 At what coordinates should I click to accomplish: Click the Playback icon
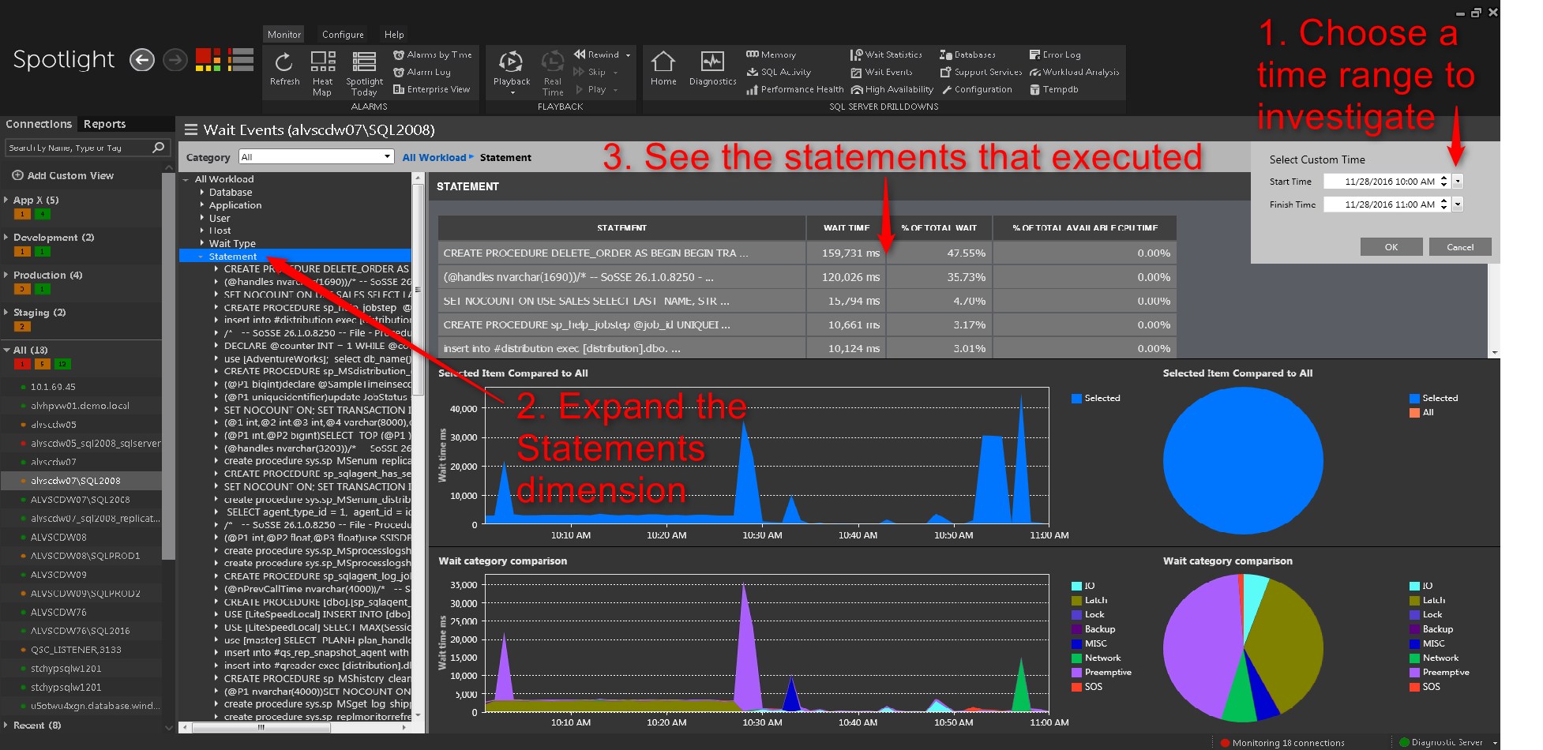[x=511, y=62]
